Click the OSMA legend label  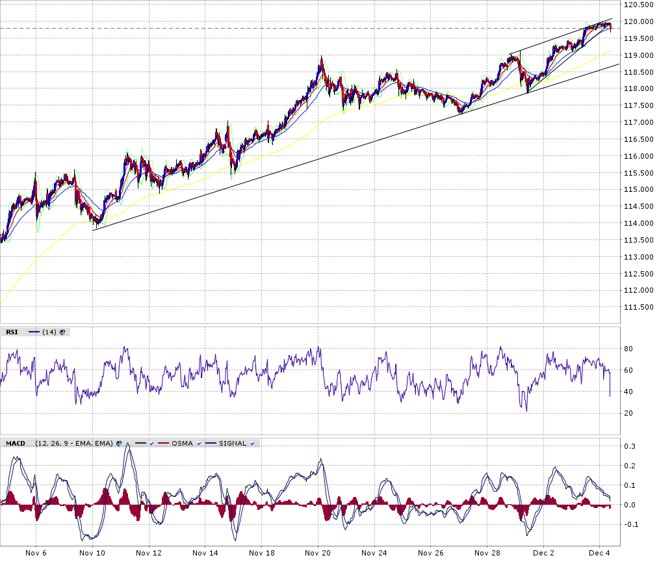click(x=182, y=444)
